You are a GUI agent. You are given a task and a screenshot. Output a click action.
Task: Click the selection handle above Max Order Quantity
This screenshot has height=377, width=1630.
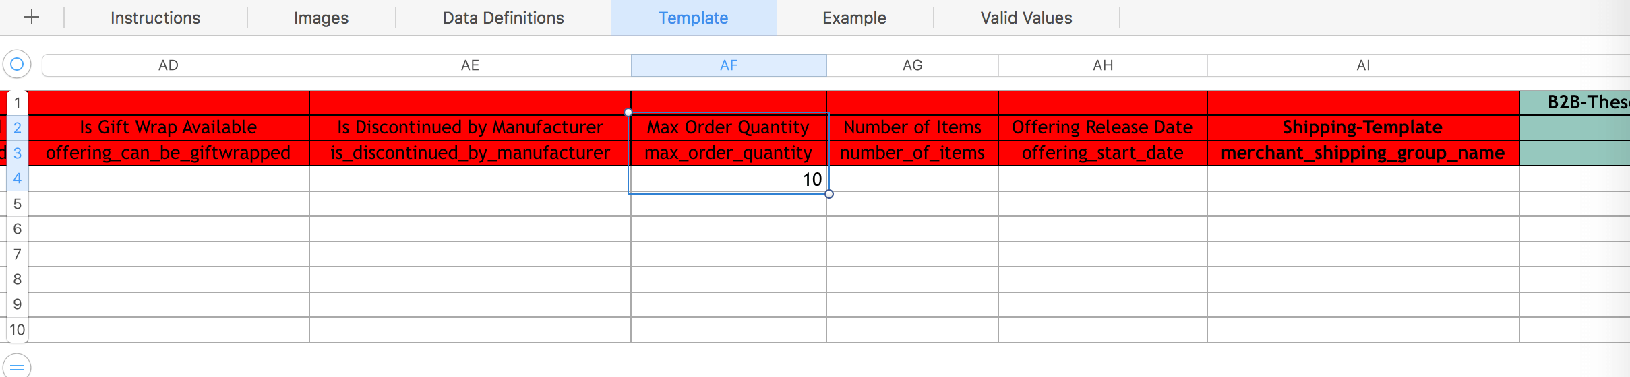(628, 112)
